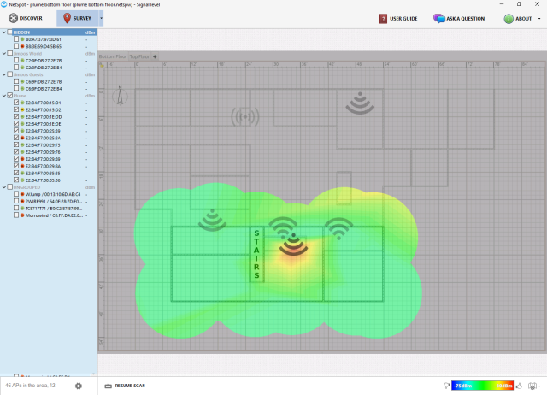
Task: Open the Survey dropdown arrow
Action: (x=102, y=18)
